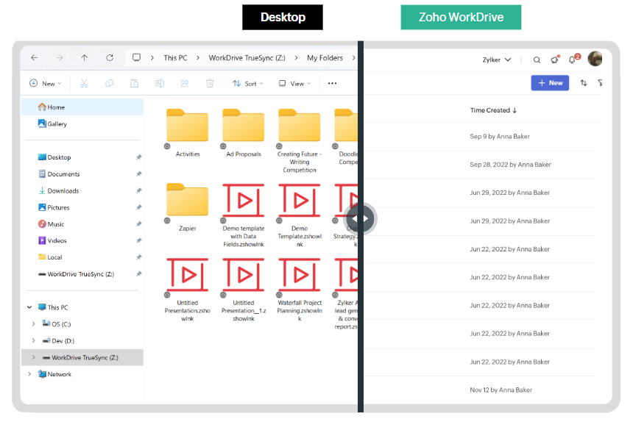
Task: Open Gallery in the navigation pane
Action: [82, 123]
